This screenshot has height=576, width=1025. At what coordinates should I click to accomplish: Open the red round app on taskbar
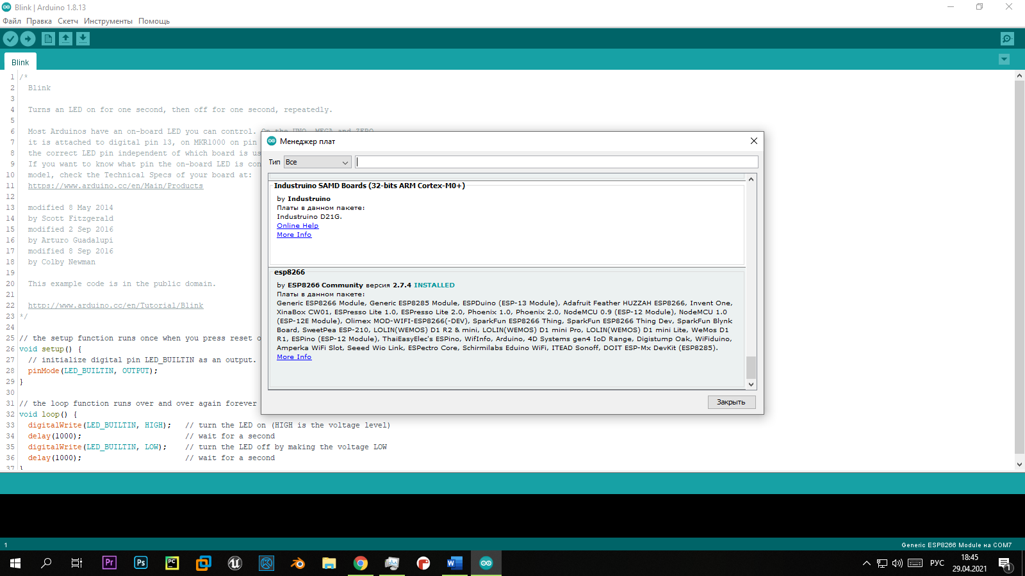(423, 563)
